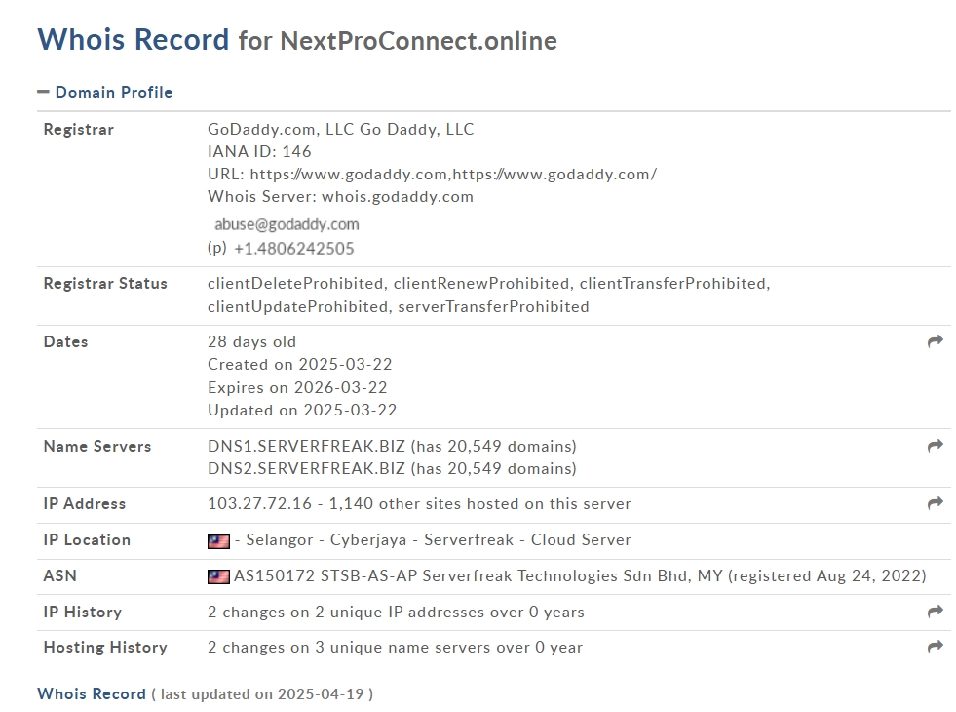Screen dimensions: 956x712
Task: Click the IP address 103.27.72.16 text
Action: pyautogui.click(x=260, y=504)
